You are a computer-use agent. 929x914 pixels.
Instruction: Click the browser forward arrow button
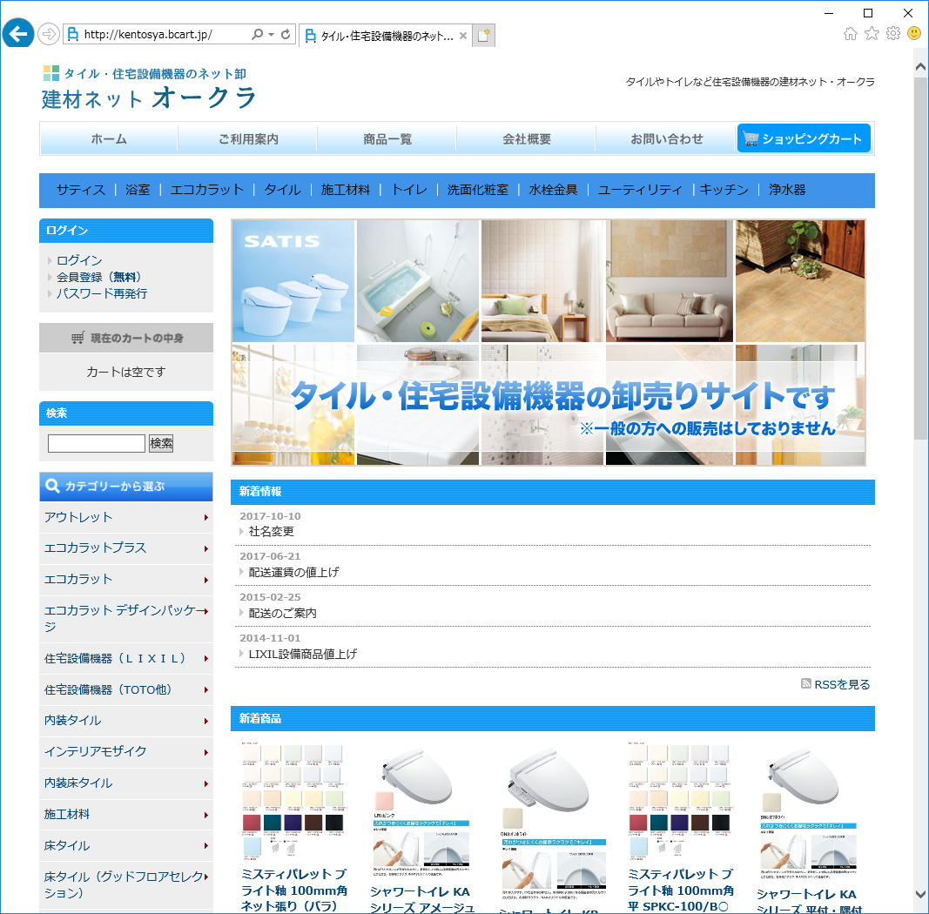click(x=49, y=34)
